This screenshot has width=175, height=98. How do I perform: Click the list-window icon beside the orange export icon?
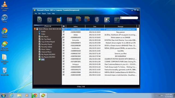tap(69, 20)
